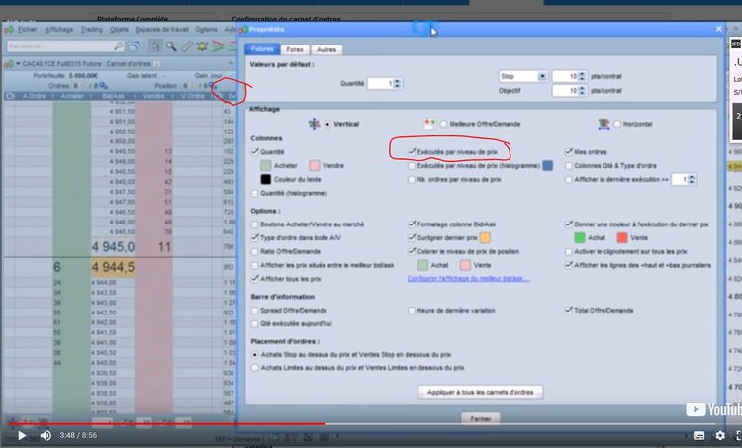Select the 'Horizontal' display radio button

pyautogui.click(x=620, y=124)
